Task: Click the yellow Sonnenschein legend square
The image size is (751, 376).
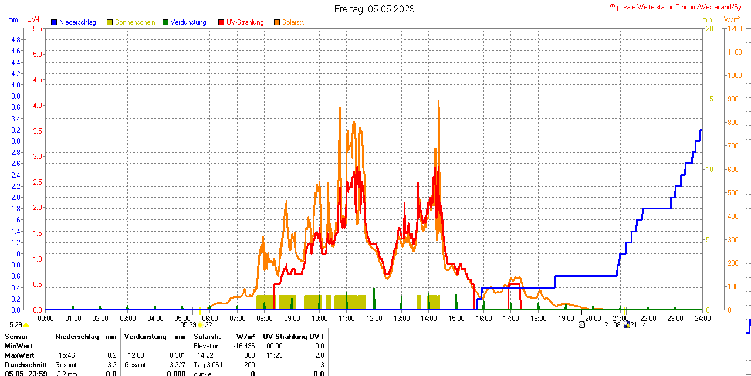Action: click(x=110, y=22)
